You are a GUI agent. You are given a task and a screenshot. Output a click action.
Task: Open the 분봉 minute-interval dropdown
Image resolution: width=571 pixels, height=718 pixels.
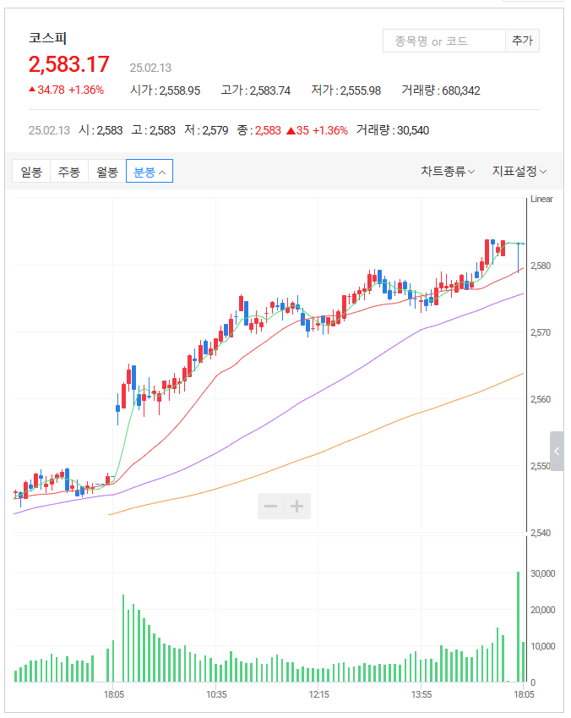pos(150,171)
